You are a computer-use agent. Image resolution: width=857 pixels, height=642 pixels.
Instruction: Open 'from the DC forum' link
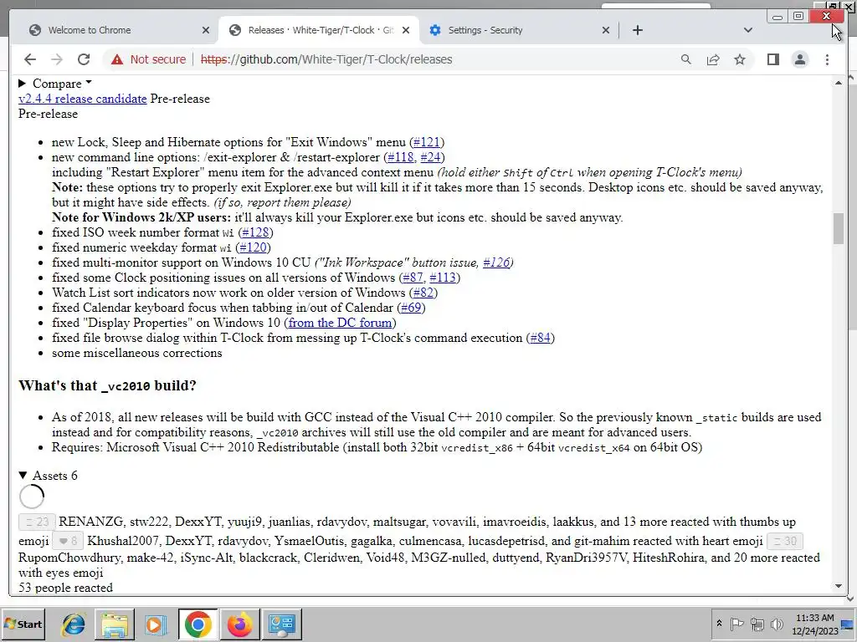coord(340,323)
